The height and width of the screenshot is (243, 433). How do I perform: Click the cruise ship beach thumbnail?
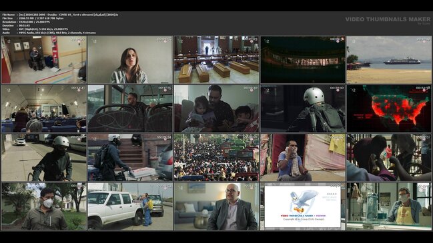389,60
